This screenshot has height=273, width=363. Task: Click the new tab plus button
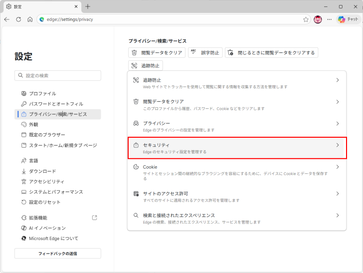click(x=88, y=6)
